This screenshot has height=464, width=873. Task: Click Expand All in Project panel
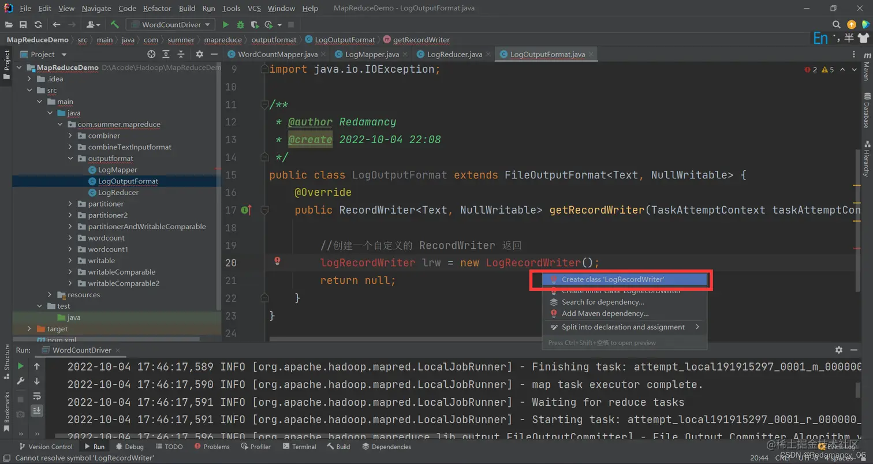(166, 54)
